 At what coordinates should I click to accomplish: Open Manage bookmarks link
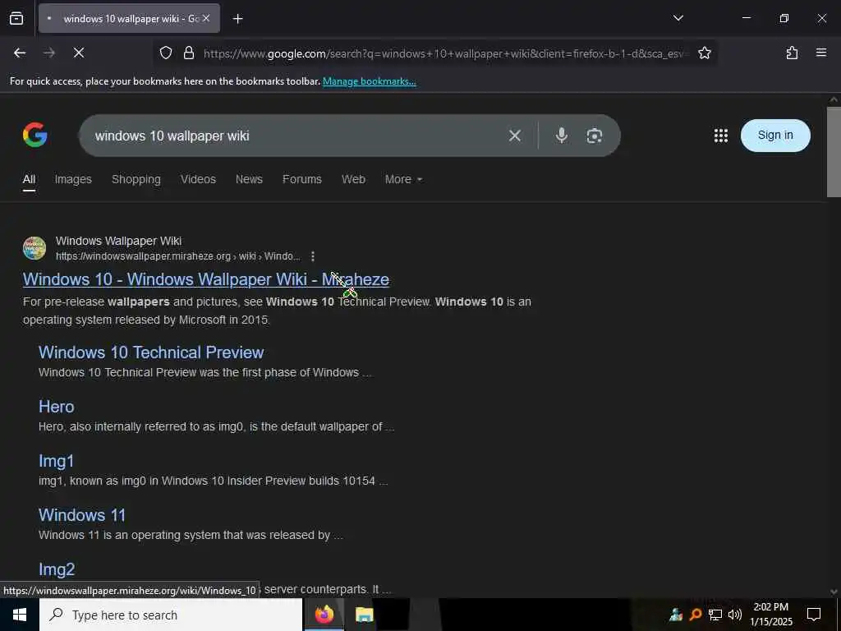coord(369,81)
